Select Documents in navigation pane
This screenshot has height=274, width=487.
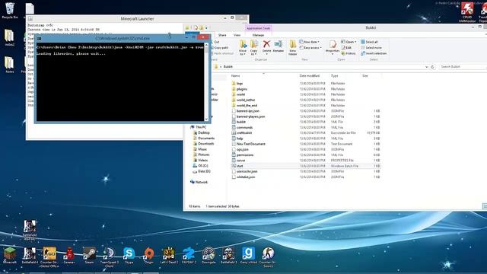(x=204, y=139)
